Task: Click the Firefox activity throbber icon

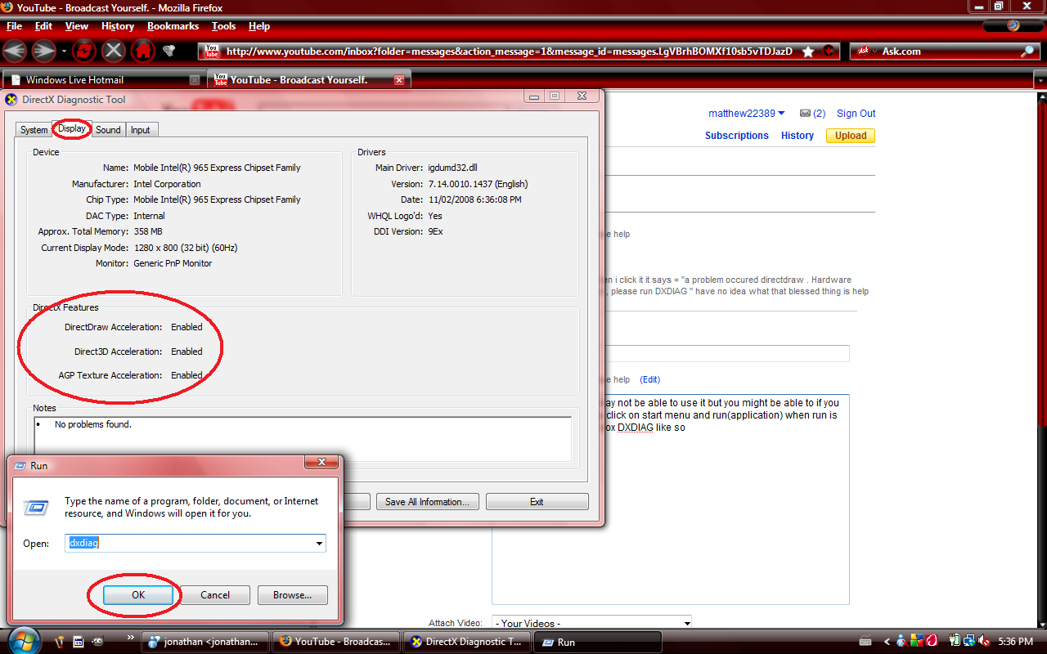Action: (1013, 25)
